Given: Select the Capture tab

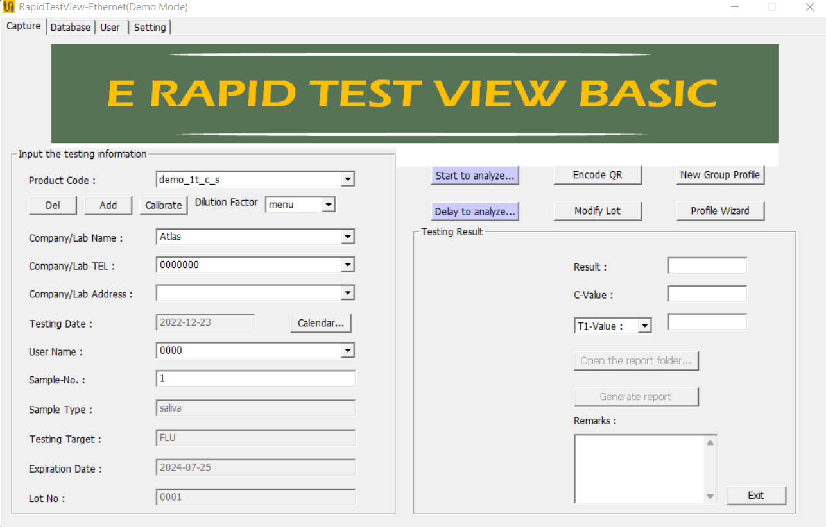Looking at the screenshot, I should (x=24, y=26).
